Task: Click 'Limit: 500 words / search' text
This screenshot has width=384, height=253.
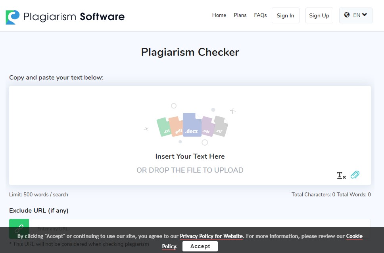Action: [39, 194]
